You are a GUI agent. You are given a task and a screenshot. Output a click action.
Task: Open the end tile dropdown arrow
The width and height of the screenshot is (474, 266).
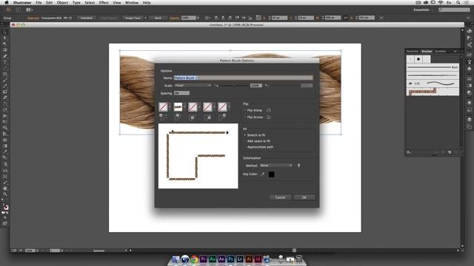[x=229, y=107]
